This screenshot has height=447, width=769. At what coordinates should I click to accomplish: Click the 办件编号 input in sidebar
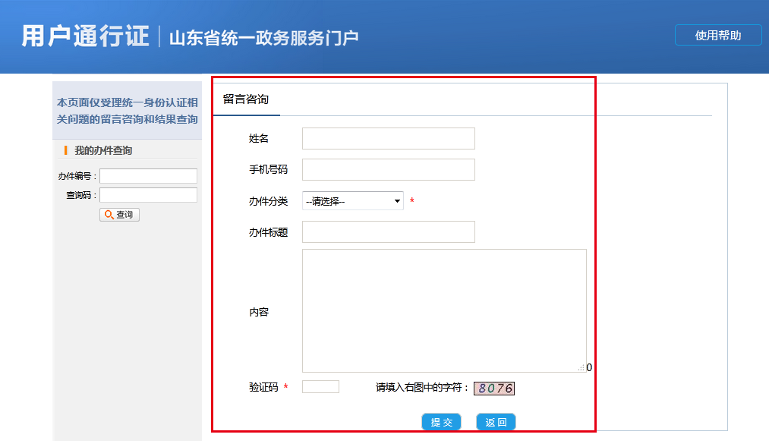148,176
